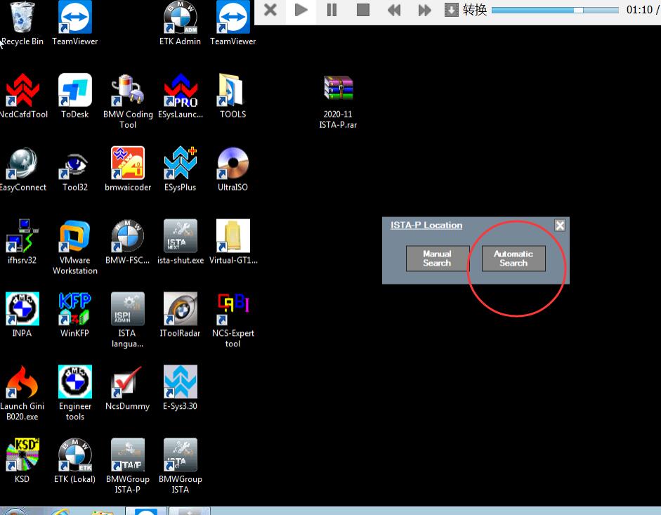Start Automatic Search for ISTA-P location
This screenshot has height=515, width=661.
pyautogui.click(x=513, y=259)
